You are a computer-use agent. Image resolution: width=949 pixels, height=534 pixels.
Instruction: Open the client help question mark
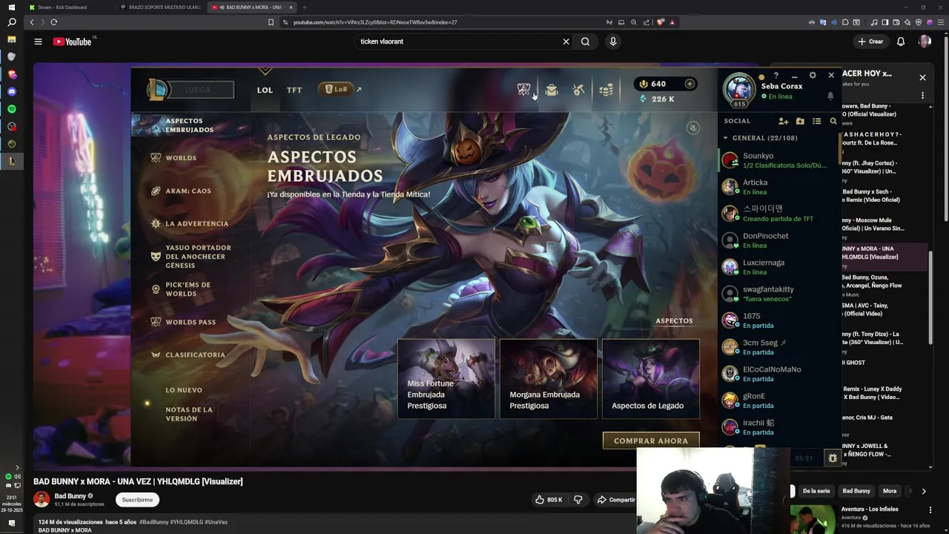click(776, 76)
